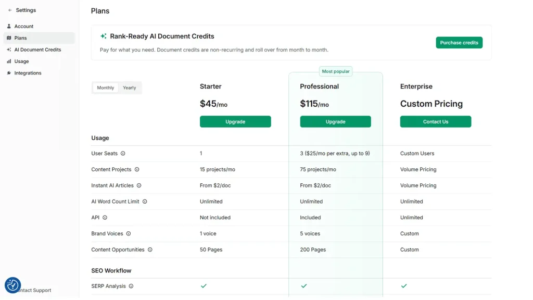Click the info icon beside Brand Voices

129,234
